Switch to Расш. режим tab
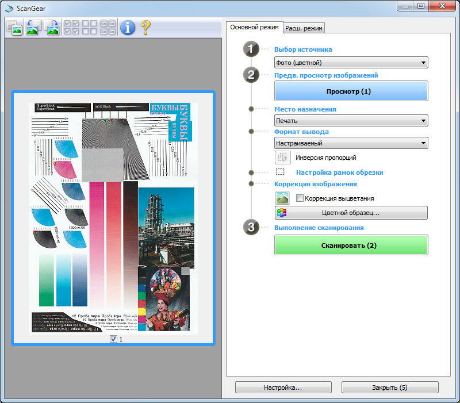Viewport: 460px width, 403px height. 304,28
